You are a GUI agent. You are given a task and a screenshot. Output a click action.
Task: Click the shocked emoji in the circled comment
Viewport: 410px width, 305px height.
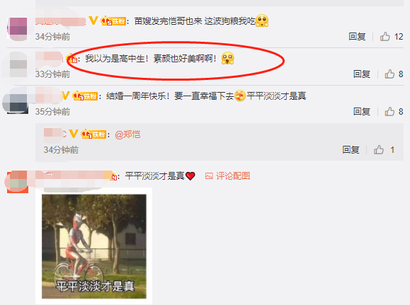[228, 58]
